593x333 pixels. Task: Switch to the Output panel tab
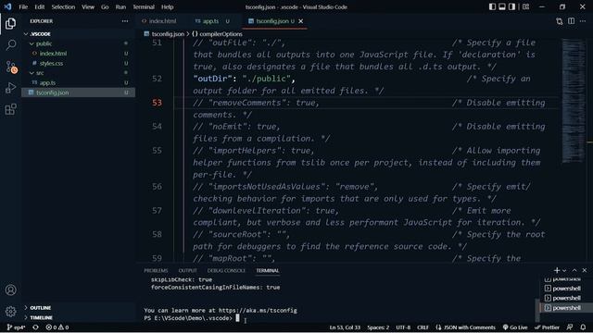(x=187, y=270)
